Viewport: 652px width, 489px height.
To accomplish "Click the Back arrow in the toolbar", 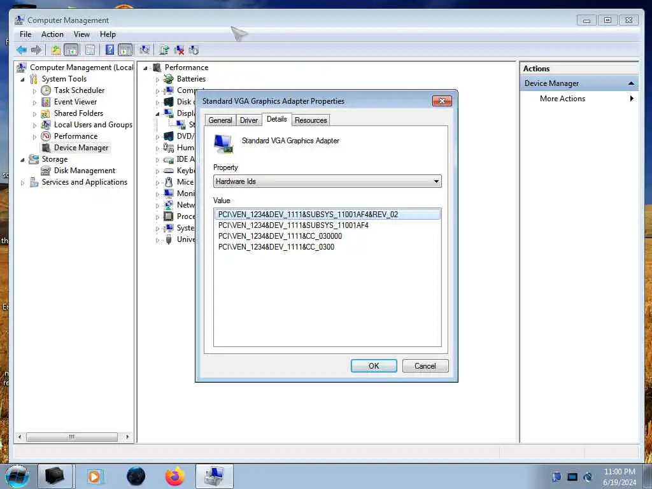I will pos(22,50).
